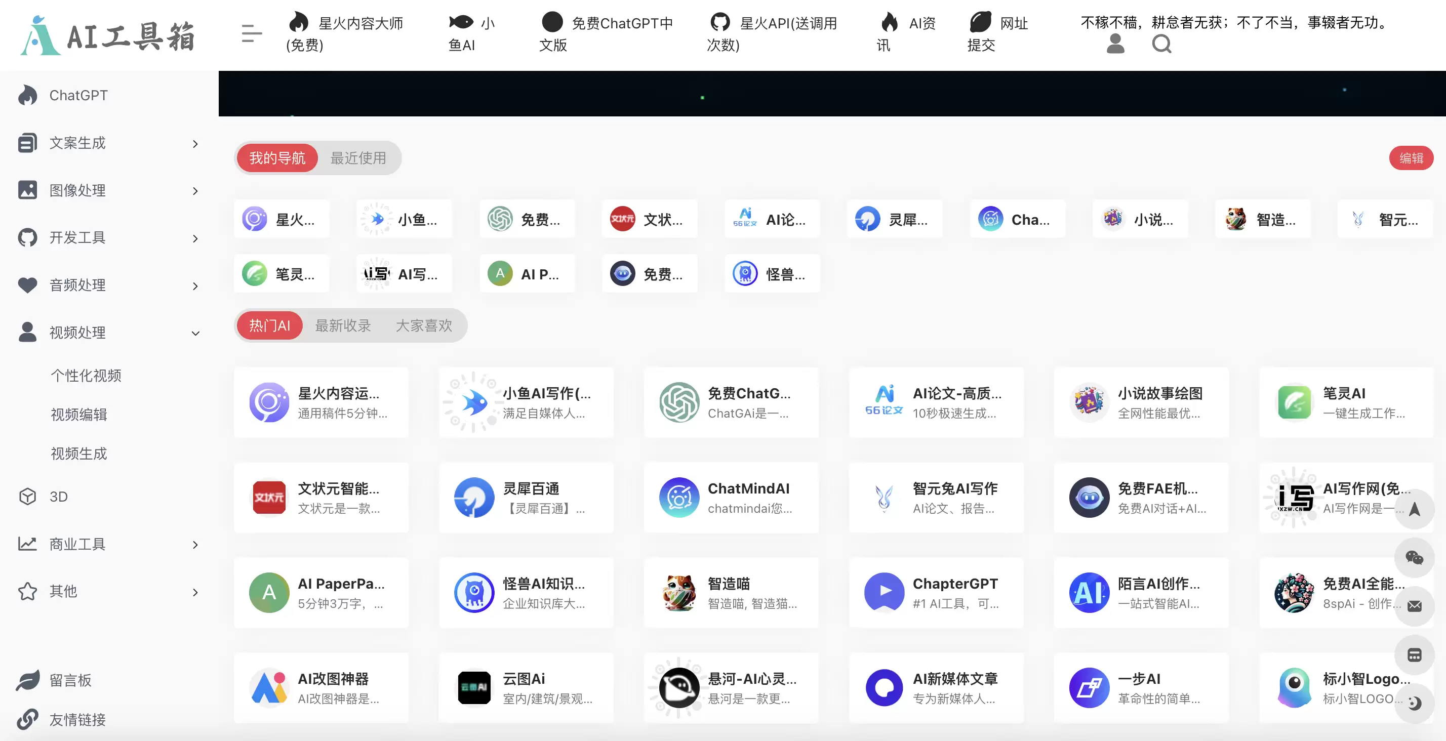Open the WeChat floating icon
The width and height of the screenshot is (1446, 741).
tap(1414, 557)
